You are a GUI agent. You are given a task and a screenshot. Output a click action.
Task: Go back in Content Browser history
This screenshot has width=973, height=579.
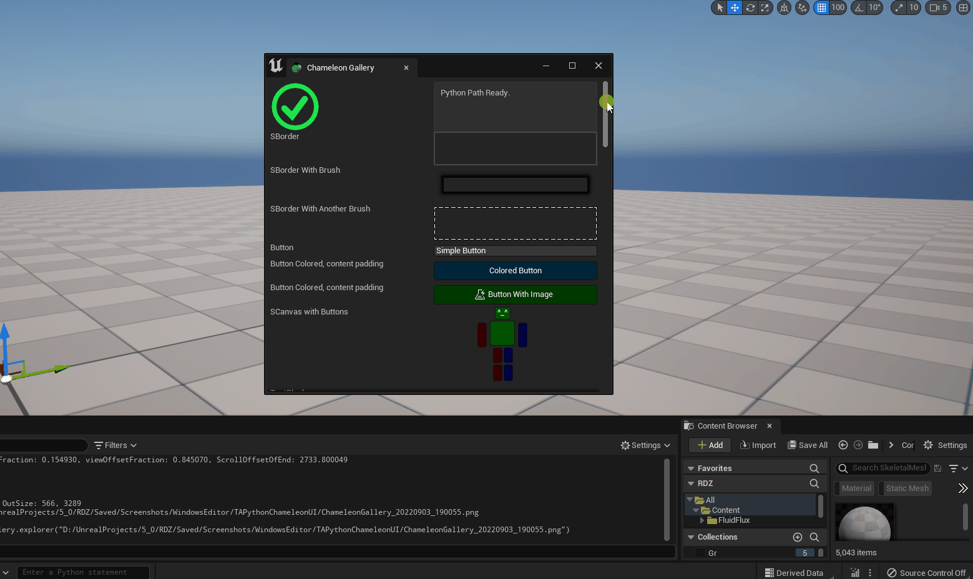tap(843, 445)
